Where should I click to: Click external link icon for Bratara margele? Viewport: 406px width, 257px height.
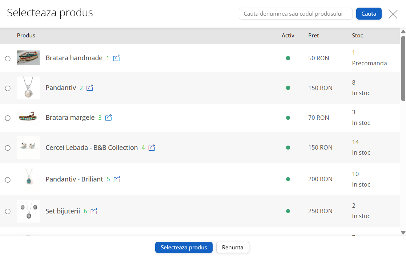[x=108, y=118]
